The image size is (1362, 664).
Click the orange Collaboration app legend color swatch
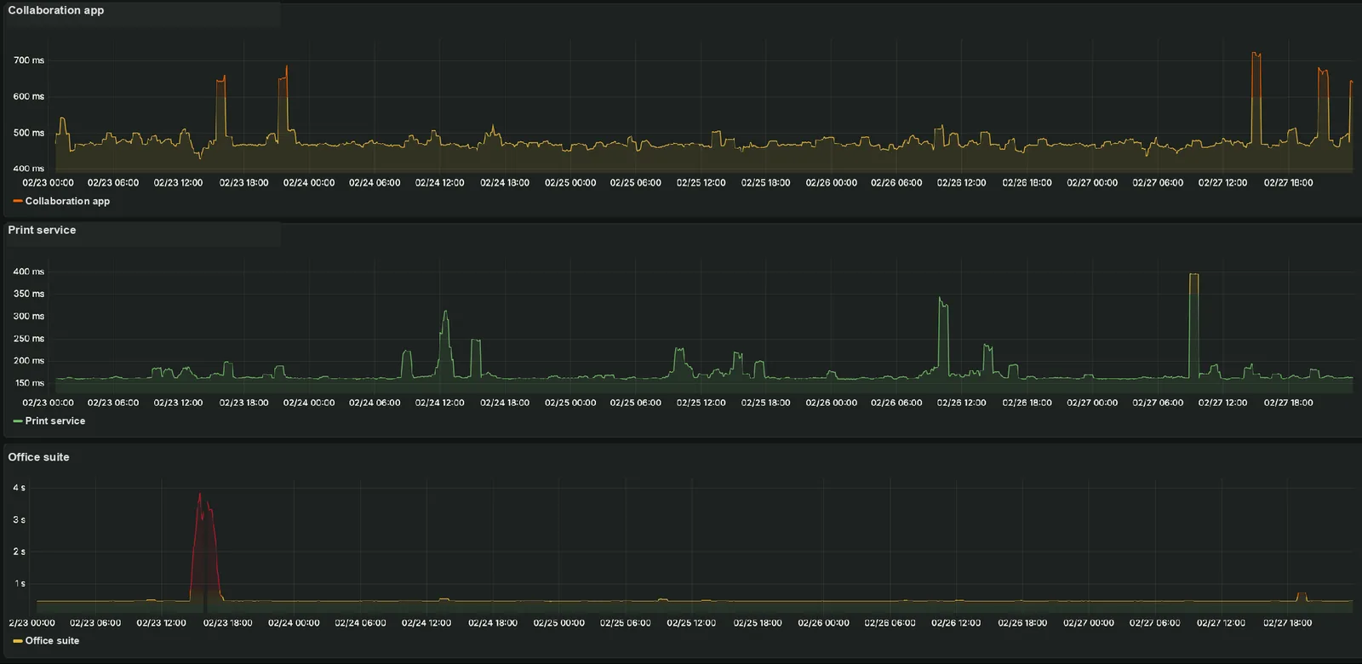[18, 201]
